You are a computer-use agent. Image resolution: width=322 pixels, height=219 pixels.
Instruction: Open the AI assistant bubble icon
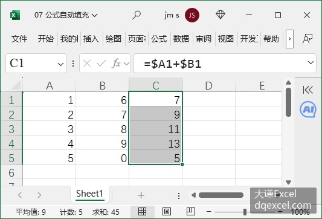[x=308, y=109]
